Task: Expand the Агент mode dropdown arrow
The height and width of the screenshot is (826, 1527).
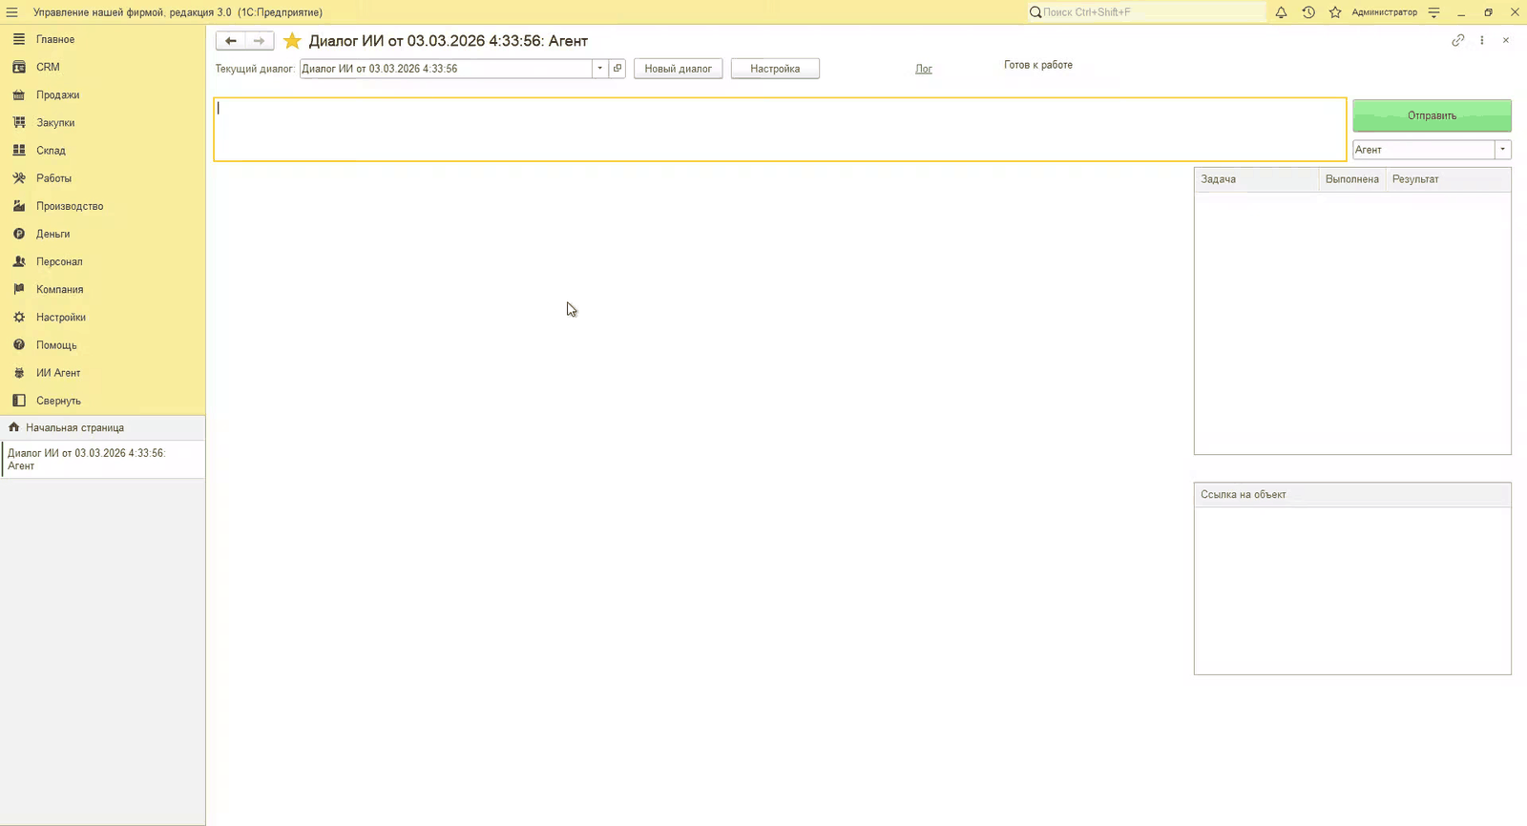Action: click(x=1502, y=150)
